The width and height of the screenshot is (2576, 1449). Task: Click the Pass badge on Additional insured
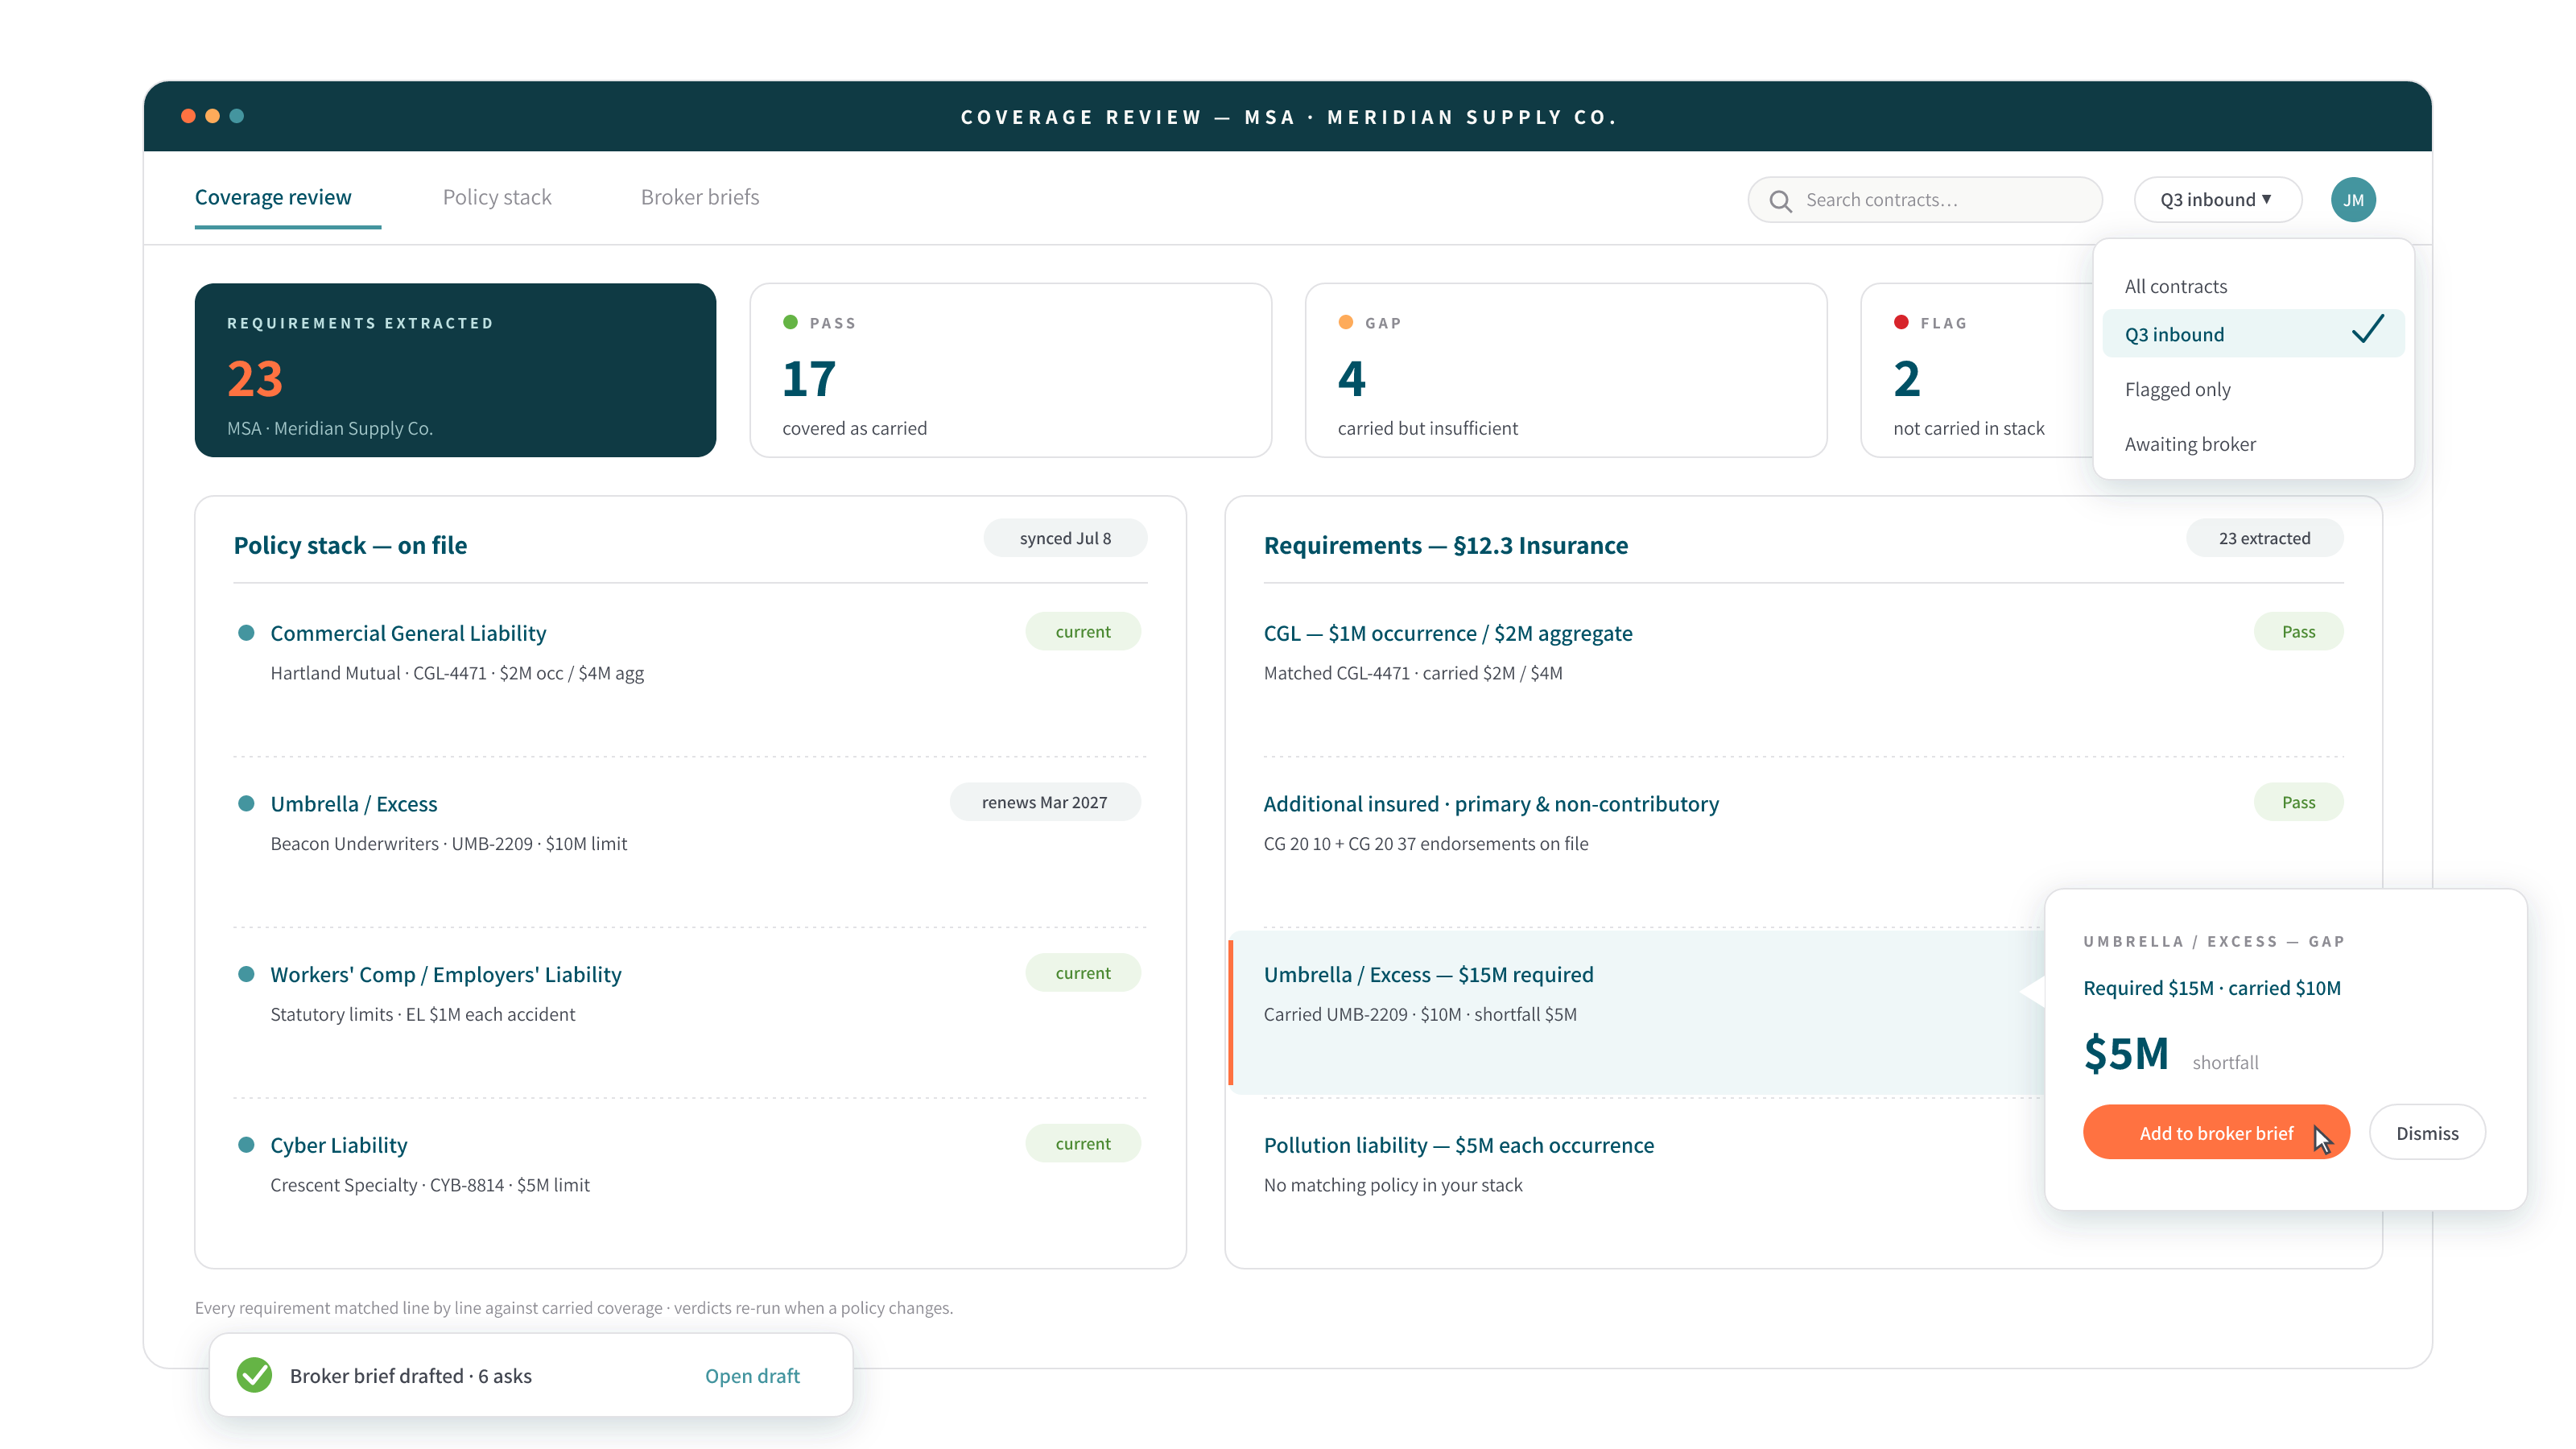click(x=2298, y=802)
